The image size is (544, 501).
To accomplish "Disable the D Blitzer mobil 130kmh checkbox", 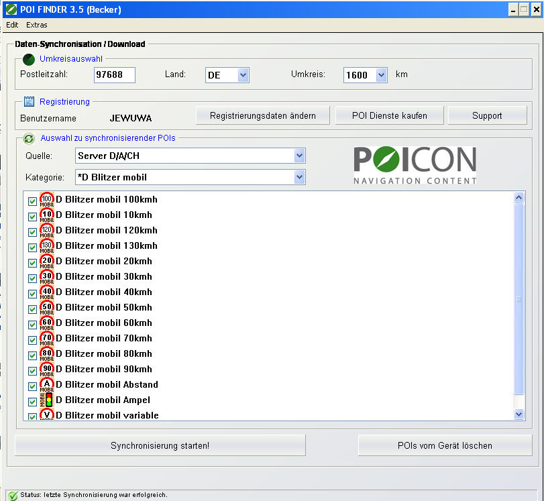I will [x=32, y=247].
